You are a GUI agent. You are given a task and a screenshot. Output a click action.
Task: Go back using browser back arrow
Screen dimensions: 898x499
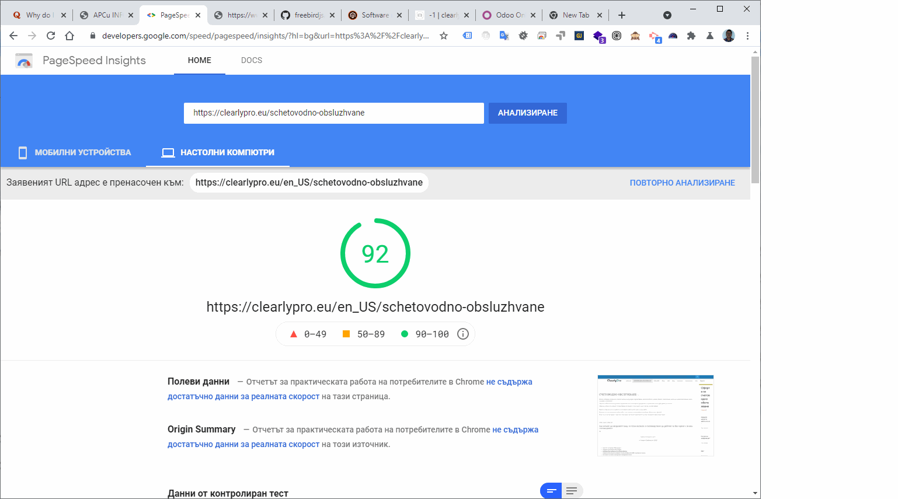pos(13,36)
